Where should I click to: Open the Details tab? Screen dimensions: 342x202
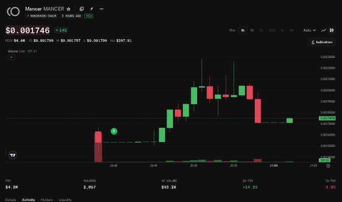[11, 199]
